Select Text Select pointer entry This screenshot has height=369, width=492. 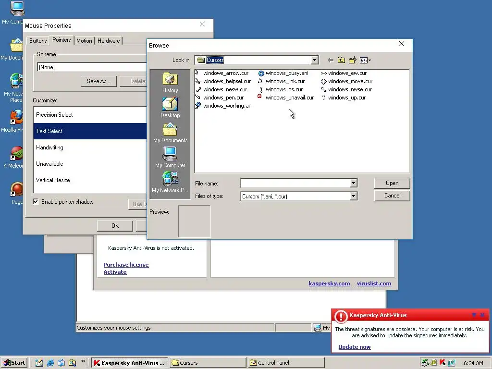90,131
